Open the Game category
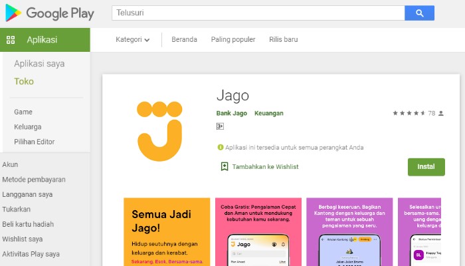 pos(23,112)
